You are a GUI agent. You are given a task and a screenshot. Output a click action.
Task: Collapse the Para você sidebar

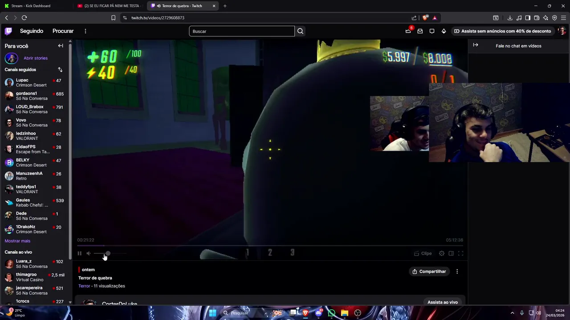[x=61, y=46]
